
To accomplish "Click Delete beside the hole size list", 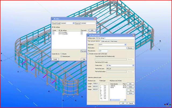I will click(x=130, y=87).
